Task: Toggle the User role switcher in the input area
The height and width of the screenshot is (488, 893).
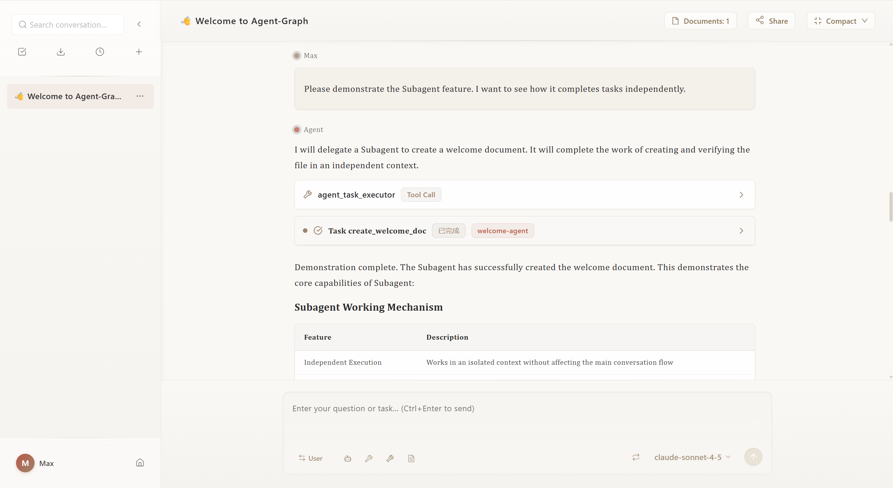Action: pyautogui.click(x=310, y=458)
